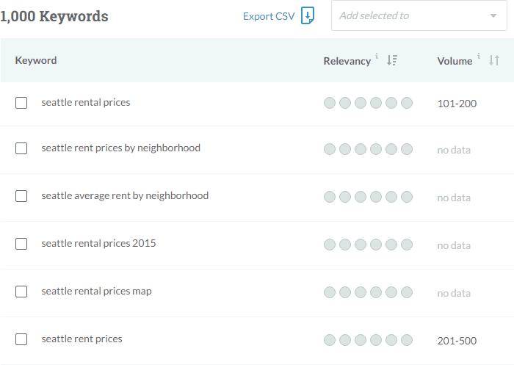Click the Export CSV download icon
This screenshot has height=365, width=514.
point(308,15)
